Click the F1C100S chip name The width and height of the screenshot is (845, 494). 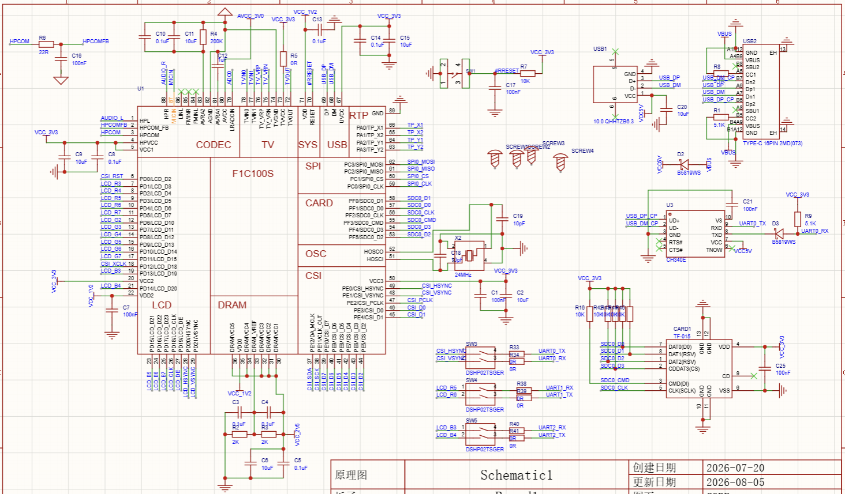tap(253, 174)
